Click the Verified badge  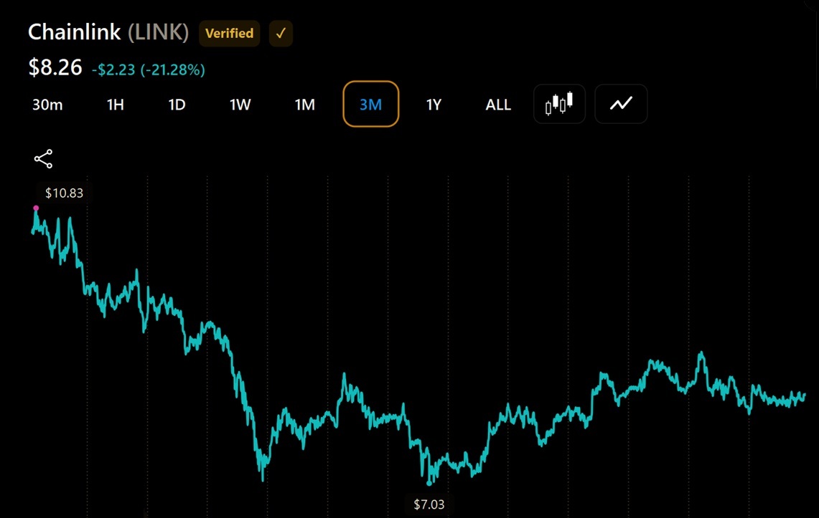click(x=229, y=34)
